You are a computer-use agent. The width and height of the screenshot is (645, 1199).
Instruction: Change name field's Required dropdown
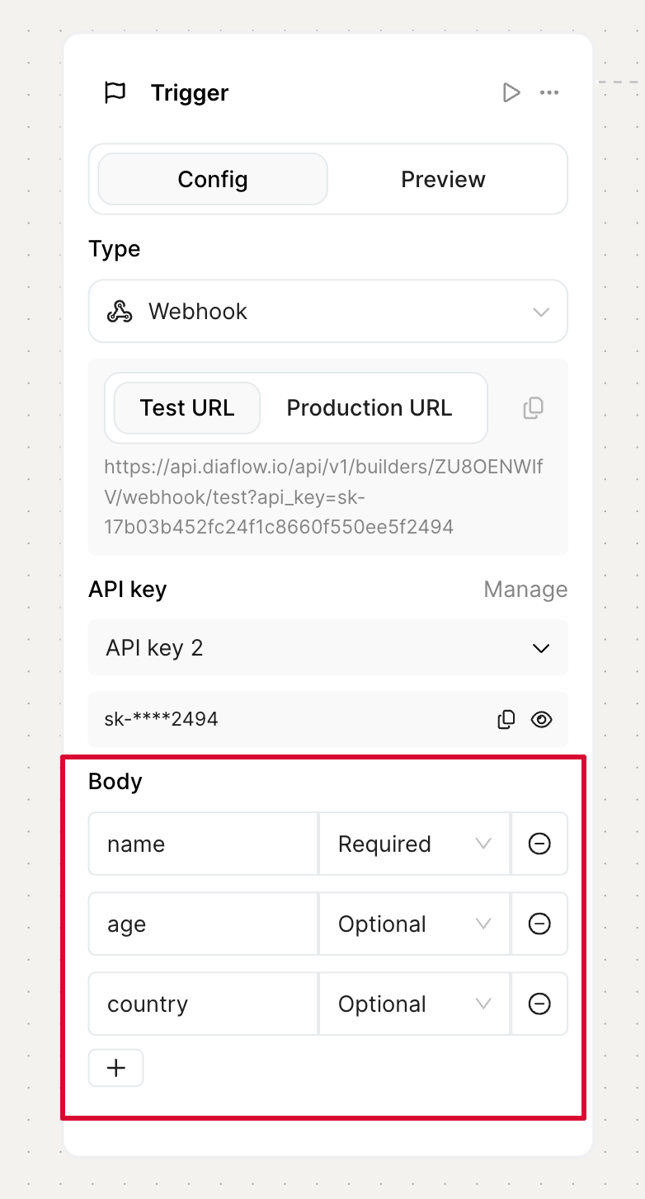tap(414, 844)
